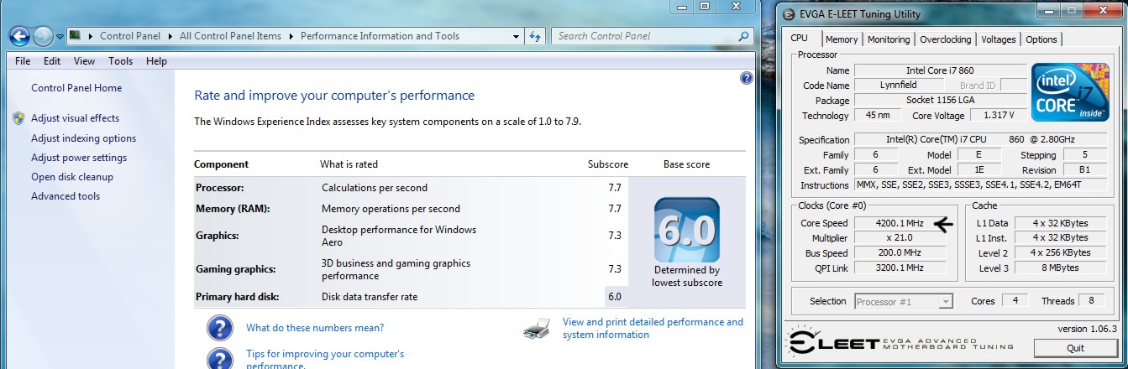Click the Package Socket 1156 LGA value
The width and height of the screenshot is (1128, 369).
(x=940, y=101)
